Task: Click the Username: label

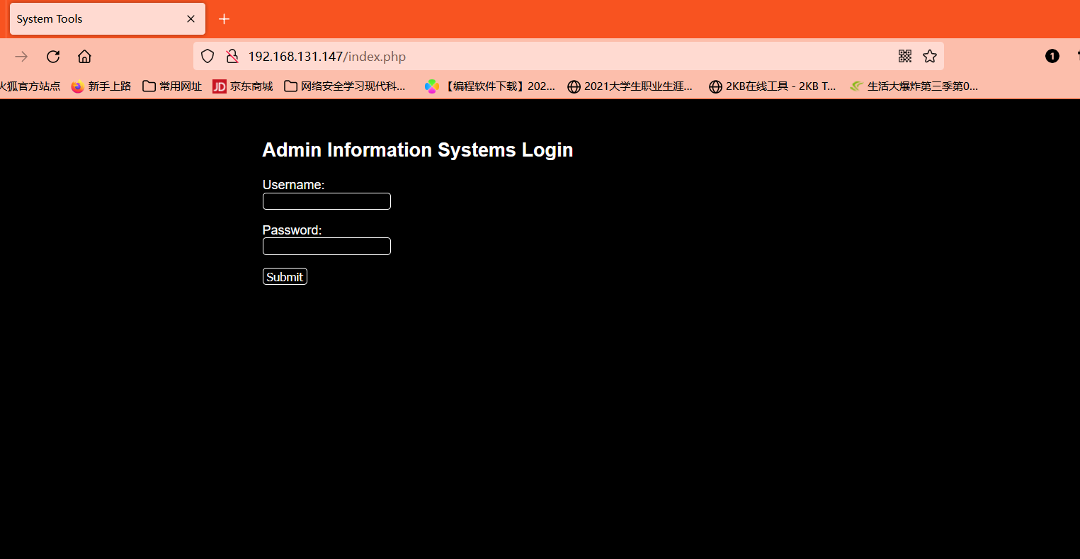Action: point(293,185)
